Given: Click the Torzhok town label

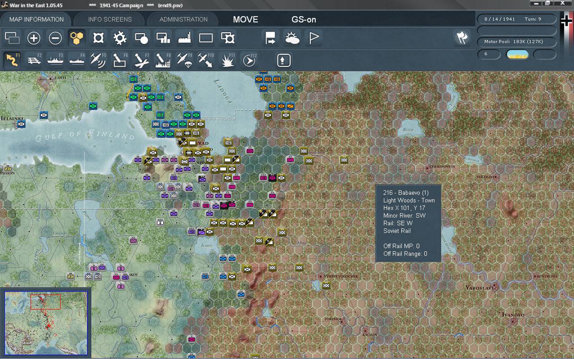Looking at the screenshot, I should [x=333, y=319].
